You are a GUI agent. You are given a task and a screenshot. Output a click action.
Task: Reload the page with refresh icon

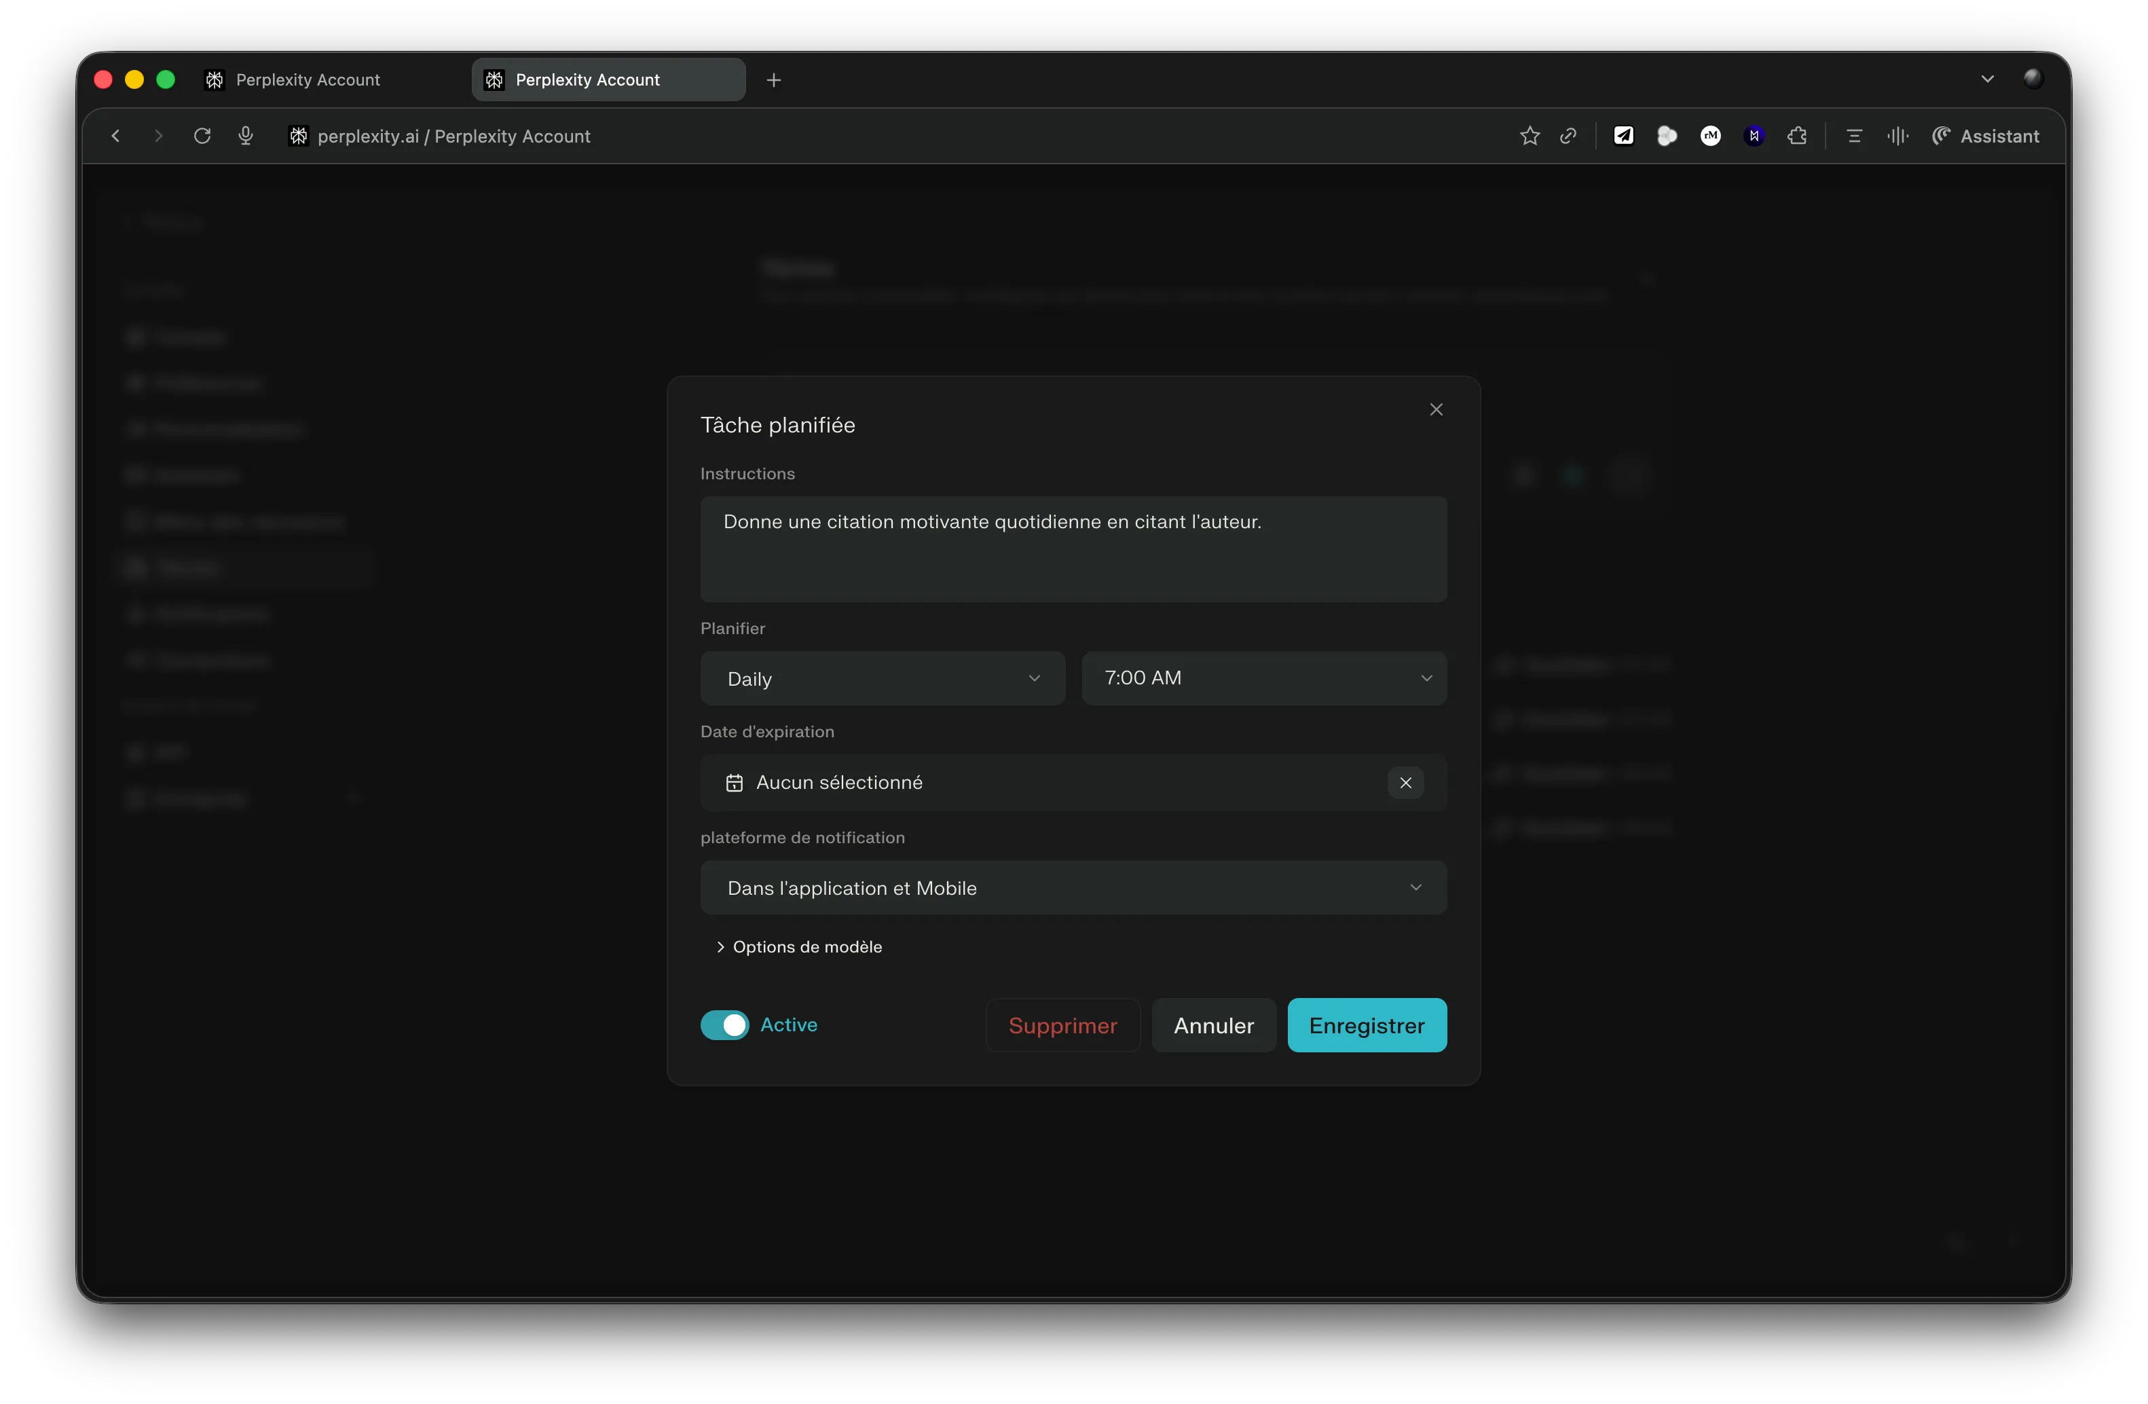pos(202,136)
